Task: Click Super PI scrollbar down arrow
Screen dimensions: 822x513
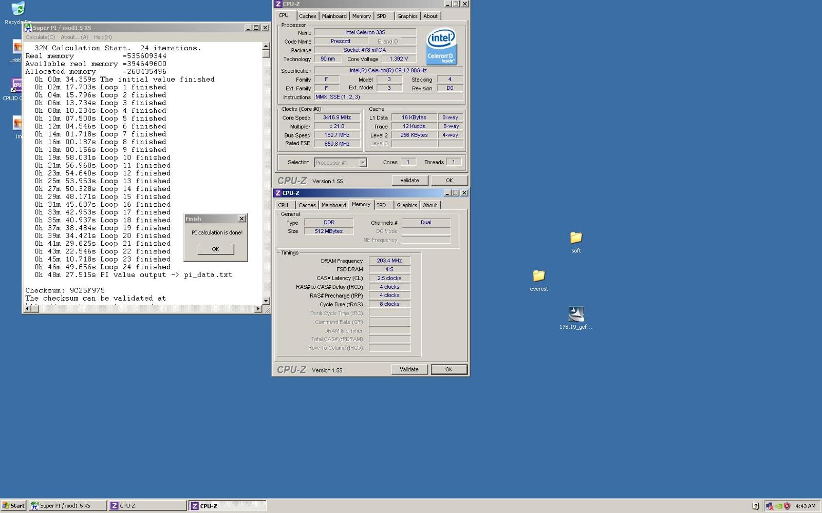Action: click(x=266, y=301)
